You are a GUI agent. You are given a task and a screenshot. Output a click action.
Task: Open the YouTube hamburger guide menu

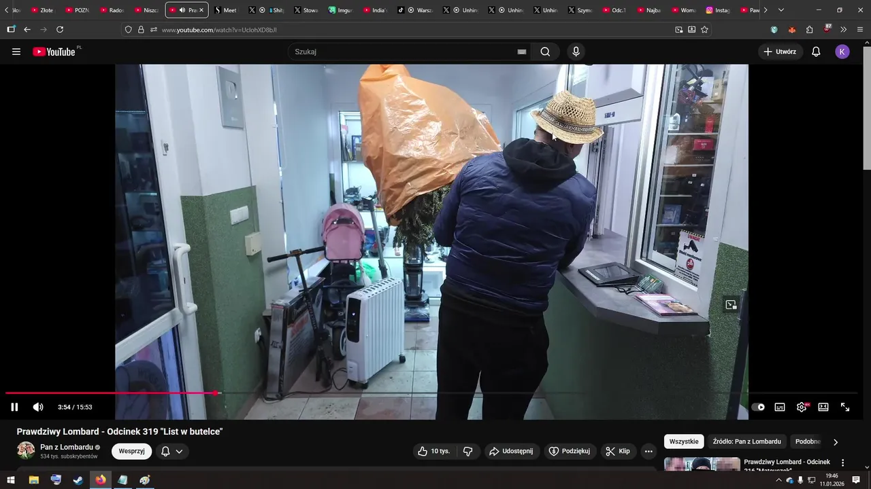click(16, 52)
